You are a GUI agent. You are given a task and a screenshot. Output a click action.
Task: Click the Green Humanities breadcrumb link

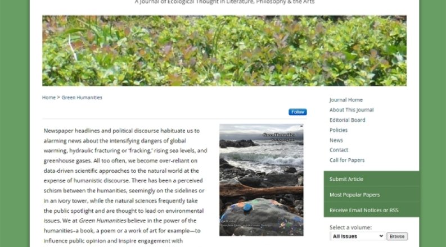click(82, 97)
